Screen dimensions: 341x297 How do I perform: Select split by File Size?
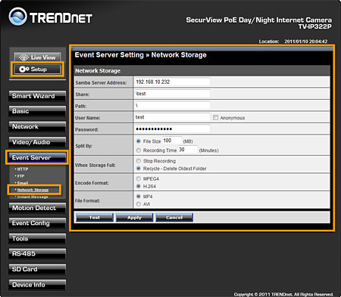click(139, 141)
